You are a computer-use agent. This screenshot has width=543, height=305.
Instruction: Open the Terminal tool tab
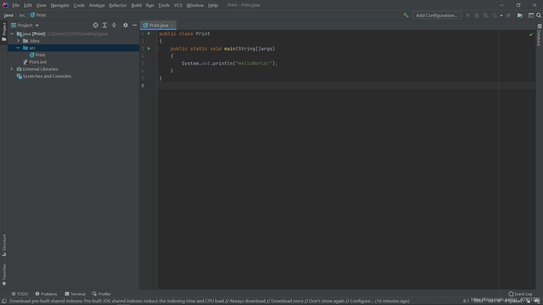pyautogui.click(x=75, y=294)
